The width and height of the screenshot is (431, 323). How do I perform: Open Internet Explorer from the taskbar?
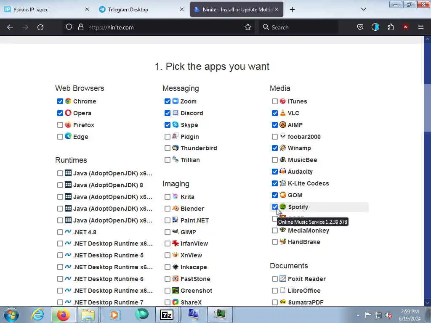tap(37, 315)
